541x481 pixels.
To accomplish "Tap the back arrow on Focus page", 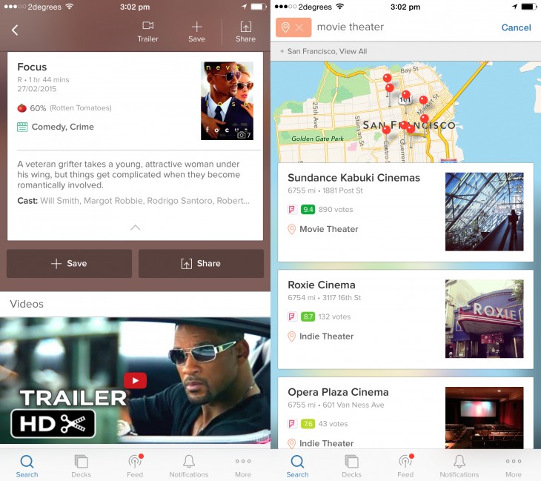I will pos(15,30).
